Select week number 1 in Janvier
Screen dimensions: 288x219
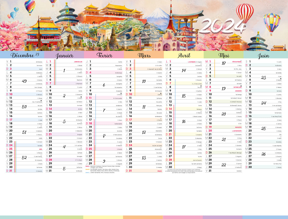pos(64,70)
